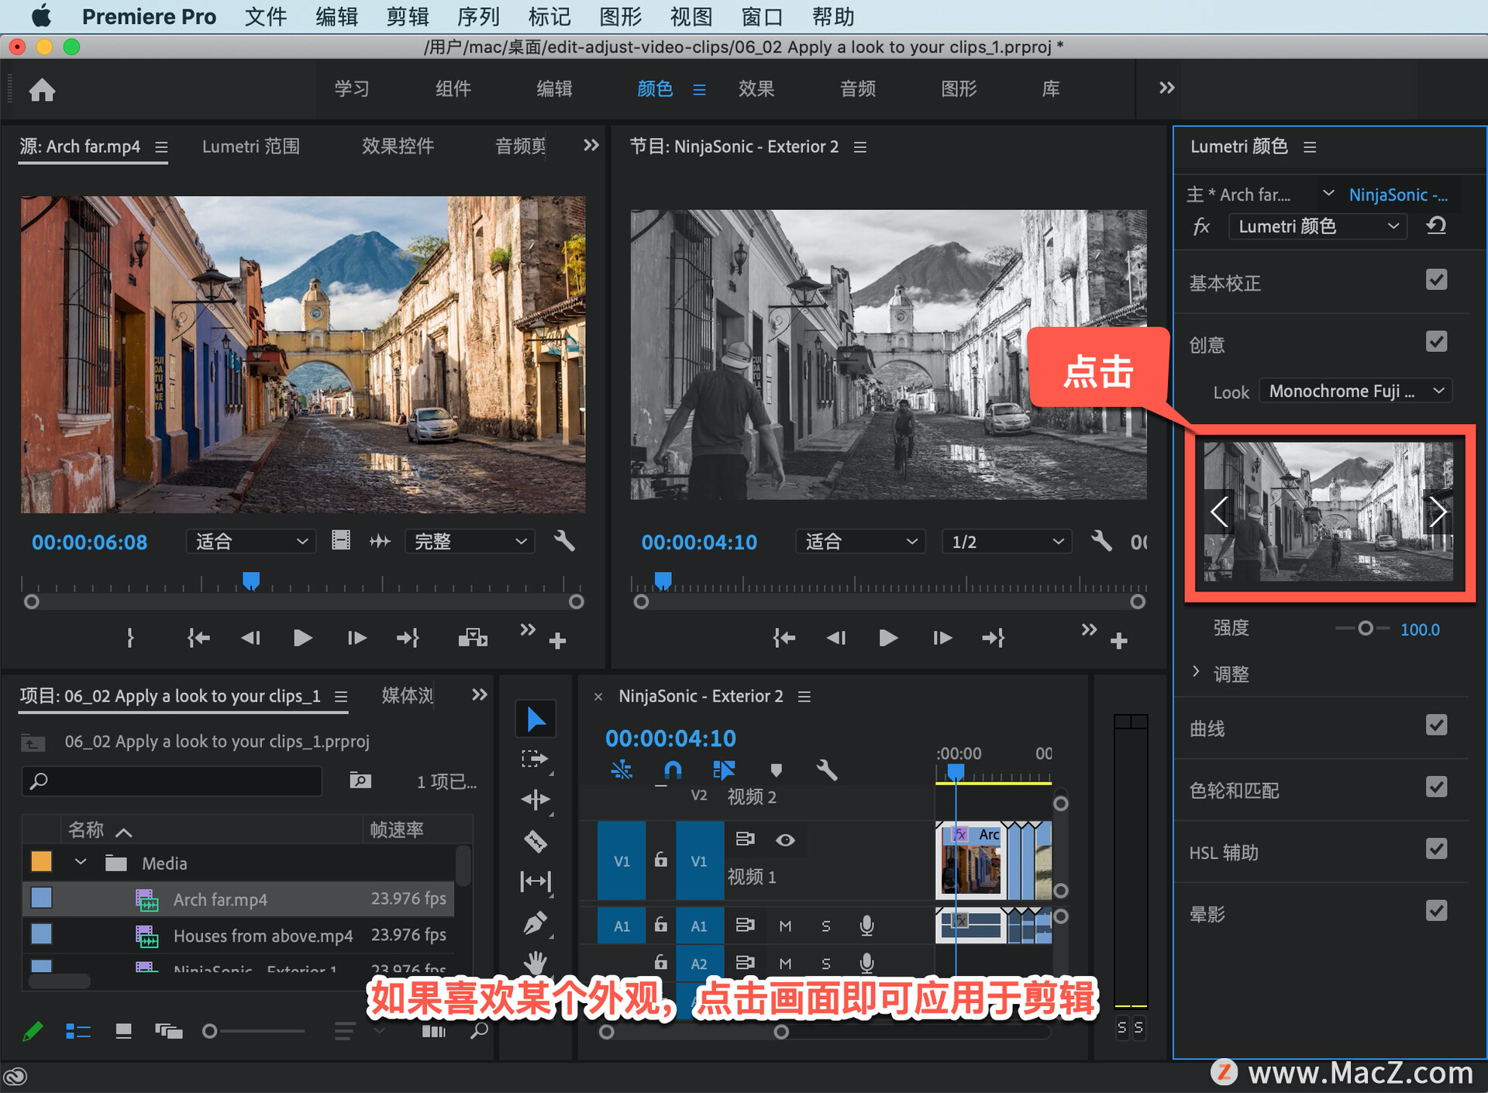Viewport: 1488px width, 1093px height.
Task: Select the Pen tool
Action: coord(536,922)
